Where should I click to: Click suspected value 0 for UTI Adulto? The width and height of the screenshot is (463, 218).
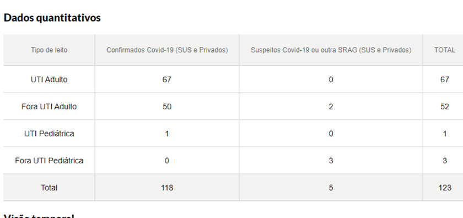tap(331, 79)
